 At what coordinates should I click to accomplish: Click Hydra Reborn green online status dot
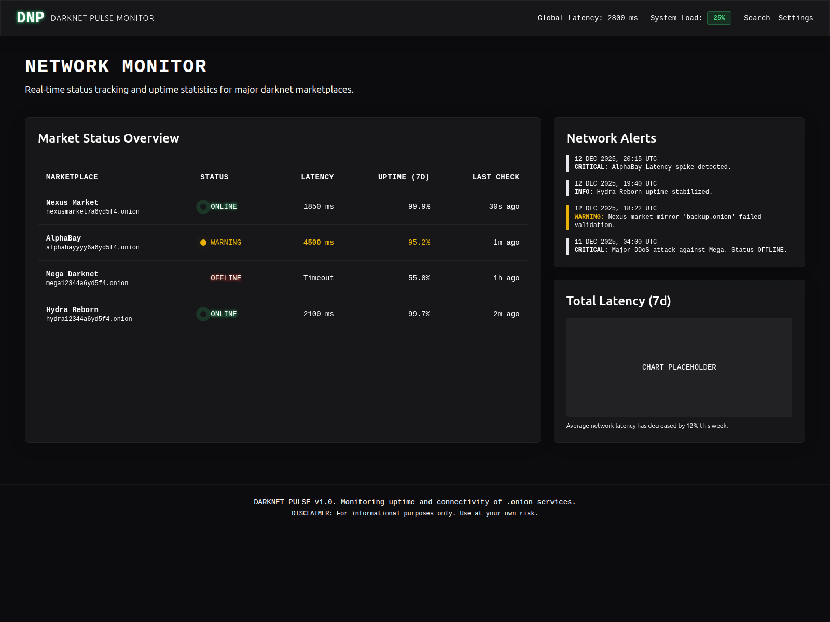coord(203,314)
